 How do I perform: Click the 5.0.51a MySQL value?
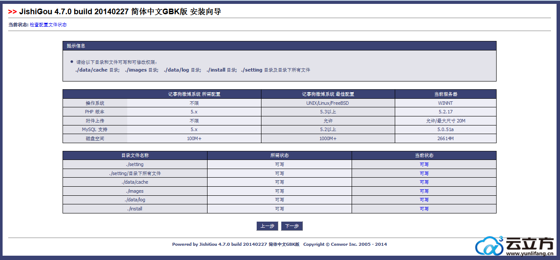tap(446, 129)
